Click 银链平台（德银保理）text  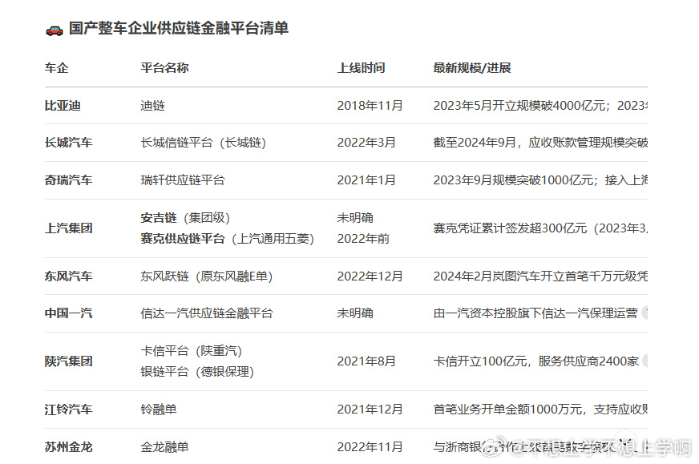point(197,372)
